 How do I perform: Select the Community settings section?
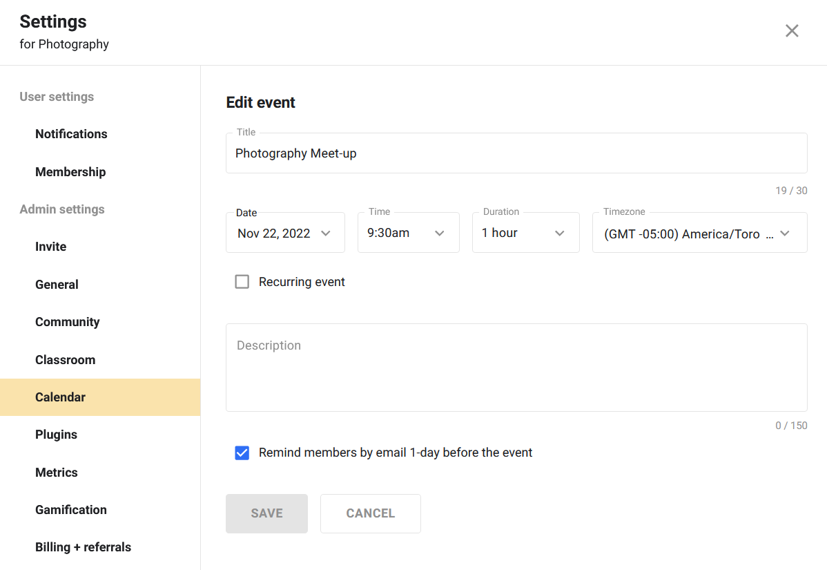pyautogui.click(x=67, y=321)
